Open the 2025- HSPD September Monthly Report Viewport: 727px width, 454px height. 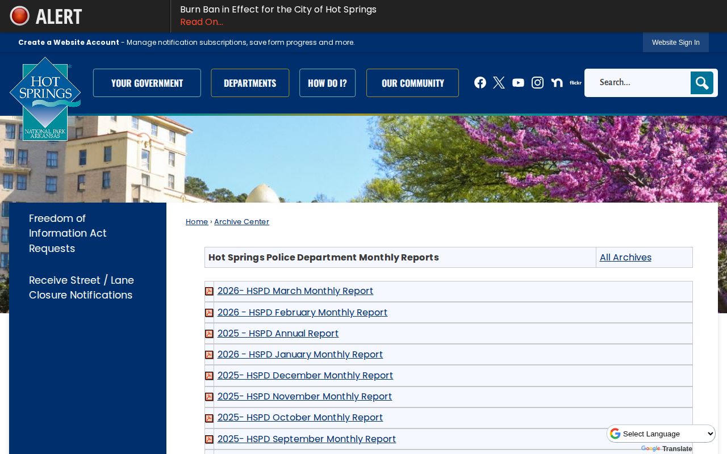(x=307, y=439)
